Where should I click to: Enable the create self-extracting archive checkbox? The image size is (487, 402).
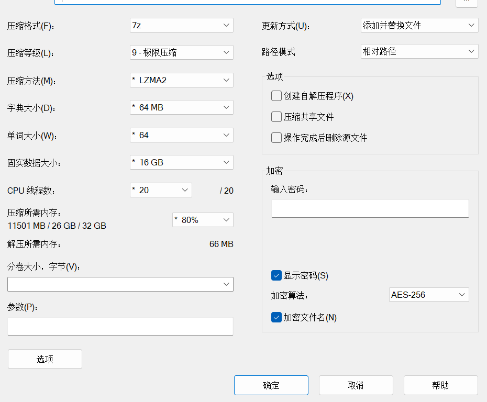(276, 95)
